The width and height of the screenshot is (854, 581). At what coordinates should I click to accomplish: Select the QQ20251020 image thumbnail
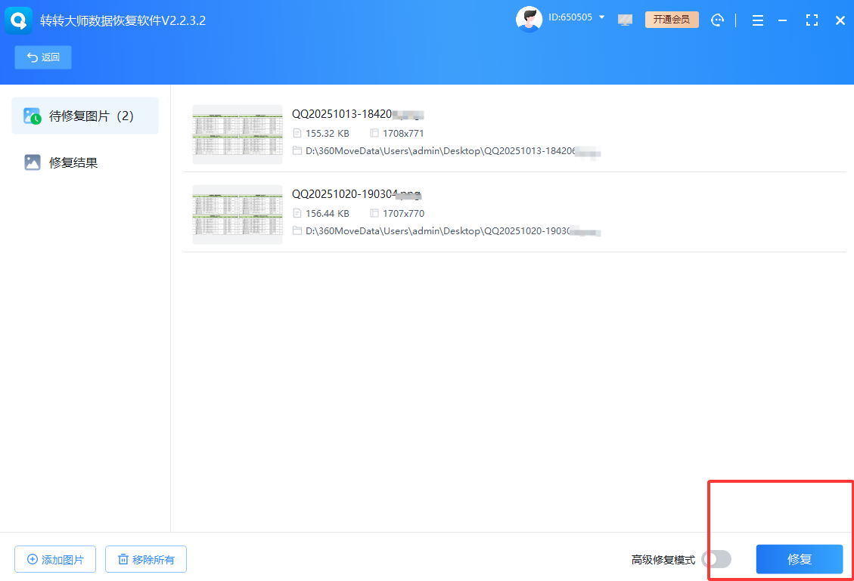pos(237,214)
